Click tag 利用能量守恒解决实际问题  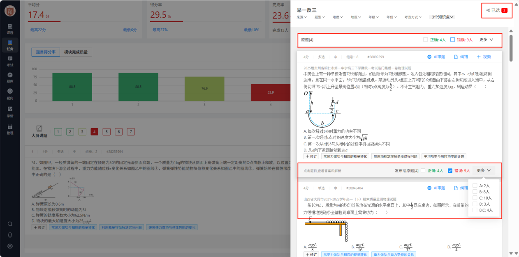pos(121,227)
